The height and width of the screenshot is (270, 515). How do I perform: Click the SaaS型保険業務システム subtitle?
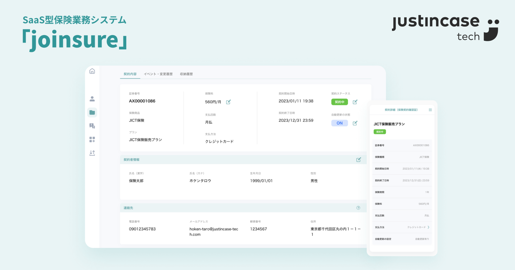[75, 20]
